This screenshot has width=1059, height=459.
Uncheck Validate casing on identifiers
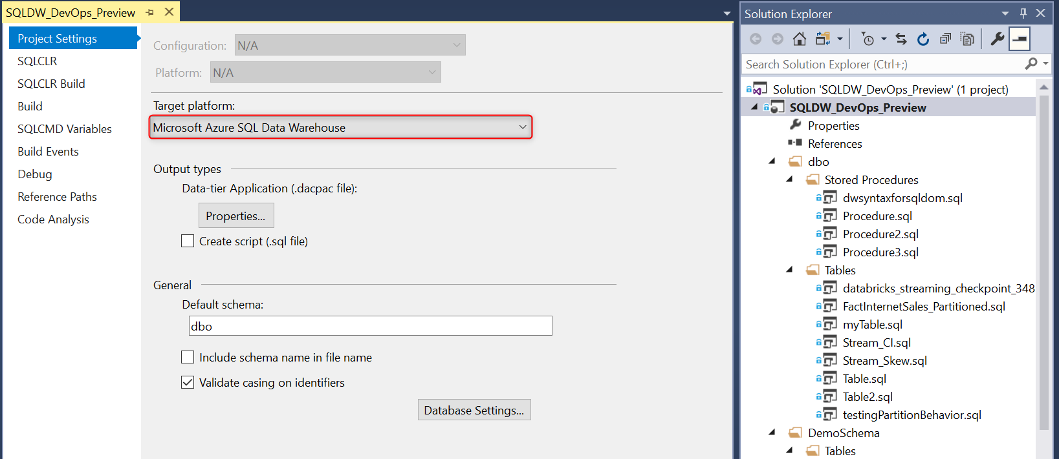188,382
